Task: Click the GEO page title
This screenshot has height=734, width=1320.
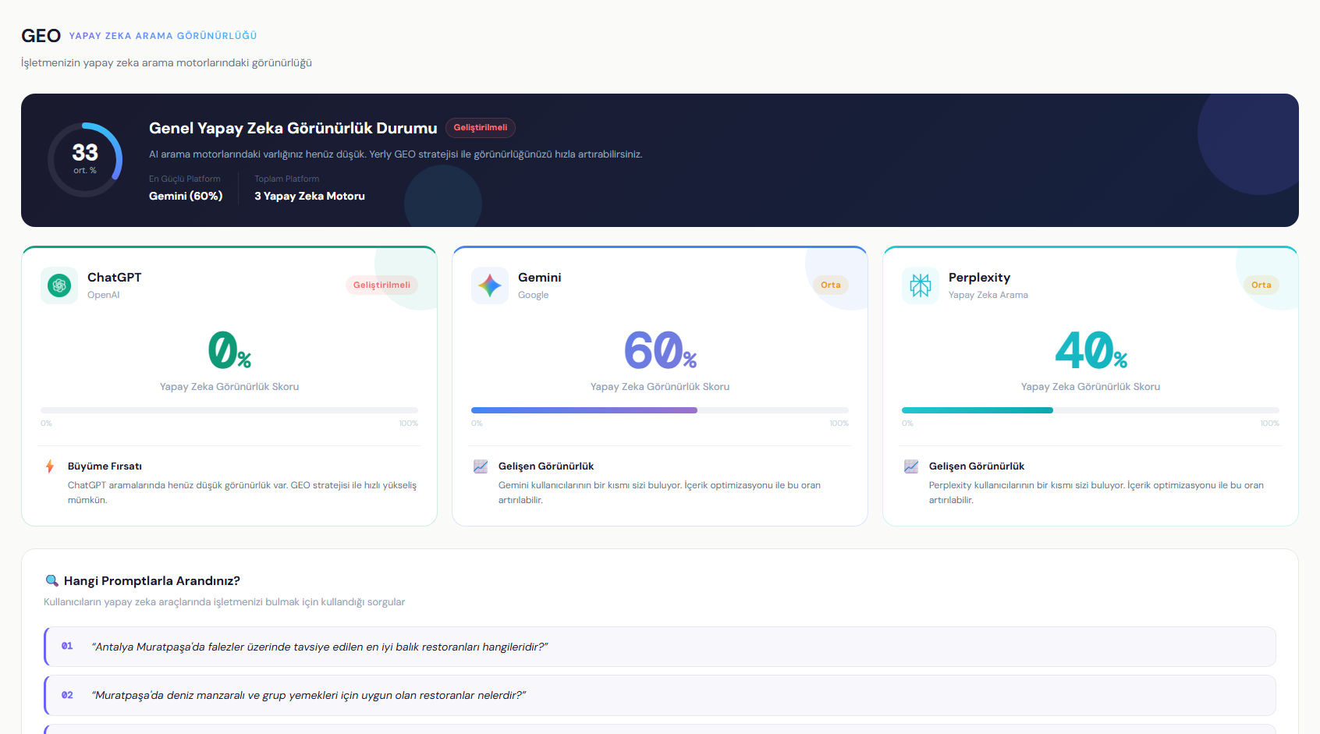Action: [x=41, y=36]
